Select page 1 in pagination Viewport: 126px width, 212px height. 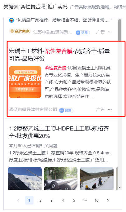pos(29,200)
